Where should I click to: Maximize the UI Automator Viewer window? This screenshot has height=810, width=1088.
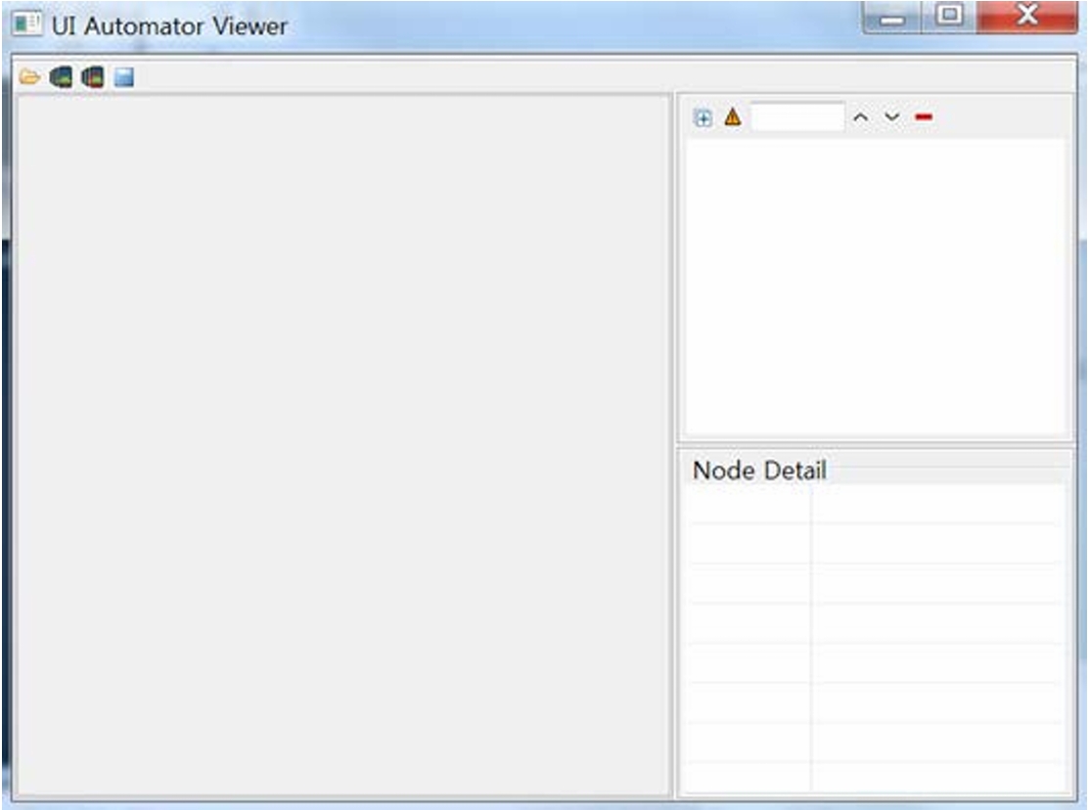coord(948,17)
